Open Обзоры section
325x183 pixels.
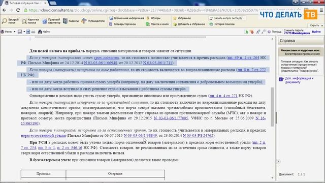click(x=153, y=18)
